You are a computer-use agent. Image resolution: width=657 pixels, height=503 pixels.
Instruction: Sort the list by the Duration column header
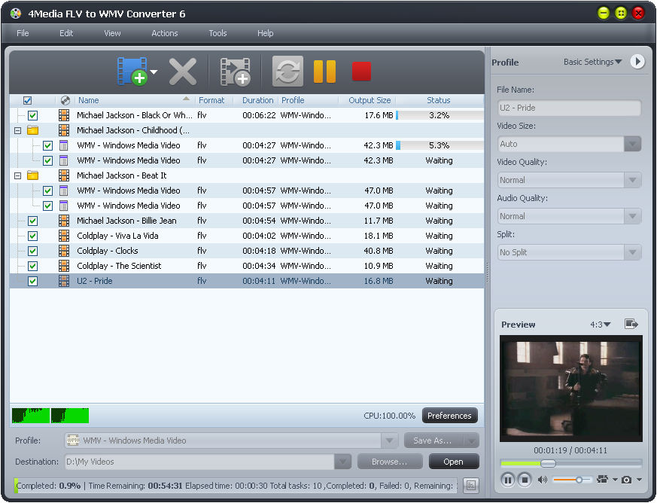pos(257,100)
